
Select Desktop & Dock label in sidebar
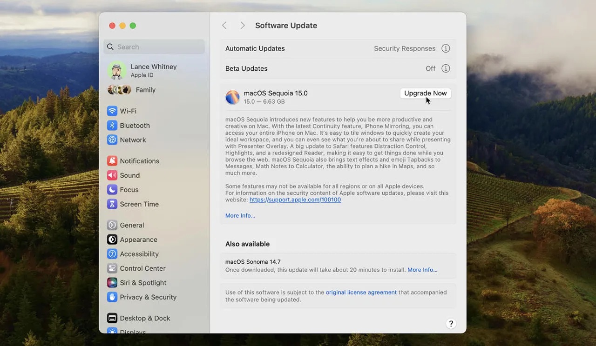point(145,318)
